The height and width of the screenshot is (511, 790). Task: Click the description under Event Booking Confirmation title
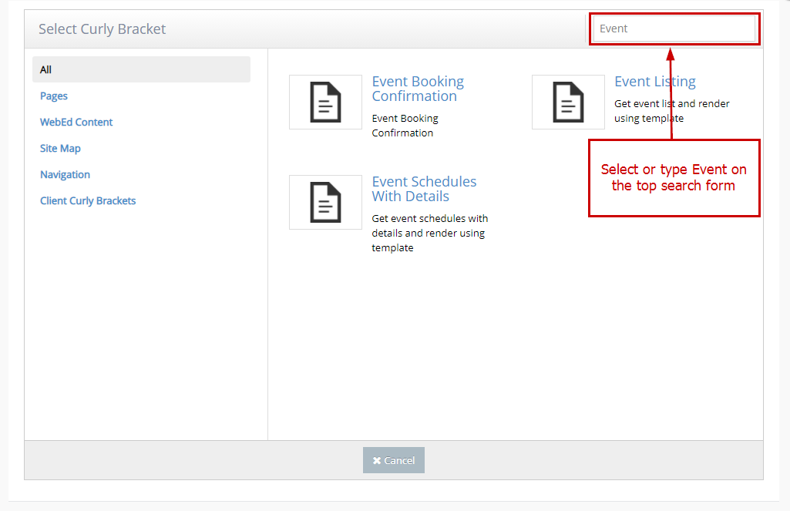[x=405, y=126]
